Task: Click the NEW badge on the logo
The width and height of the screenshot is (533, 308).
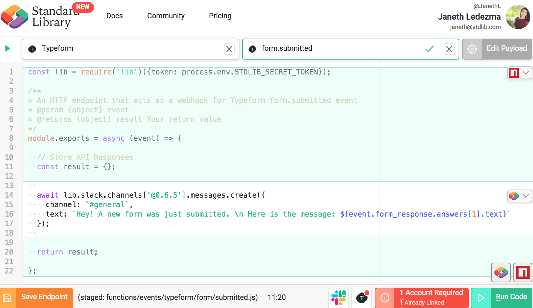Action: pos(83,7)
